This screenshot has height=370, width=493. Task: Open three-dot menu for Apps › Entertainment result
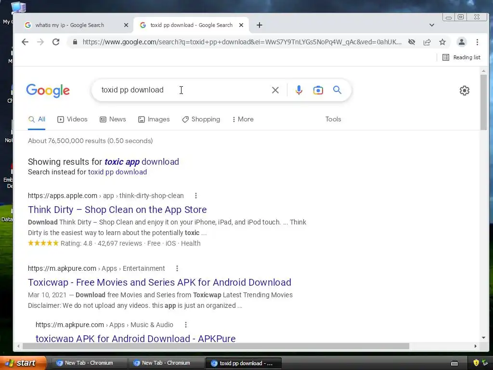click(177, 268)
